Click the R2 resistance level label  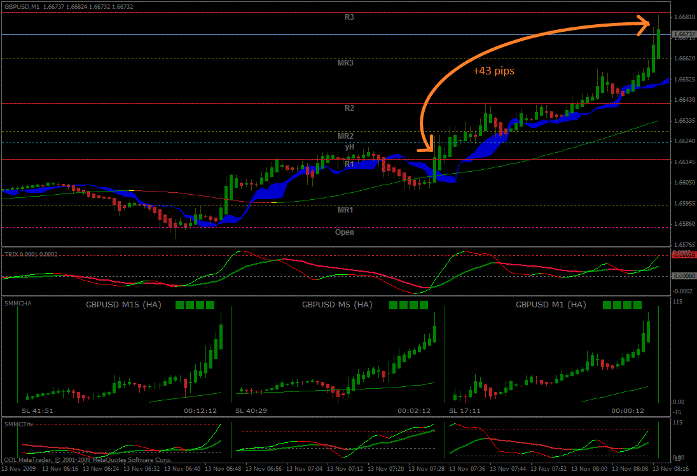click(349, 108)
